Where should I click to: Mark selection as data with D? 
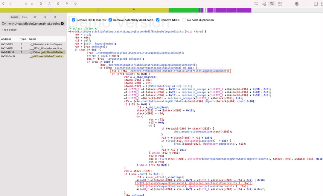point(41,4)
